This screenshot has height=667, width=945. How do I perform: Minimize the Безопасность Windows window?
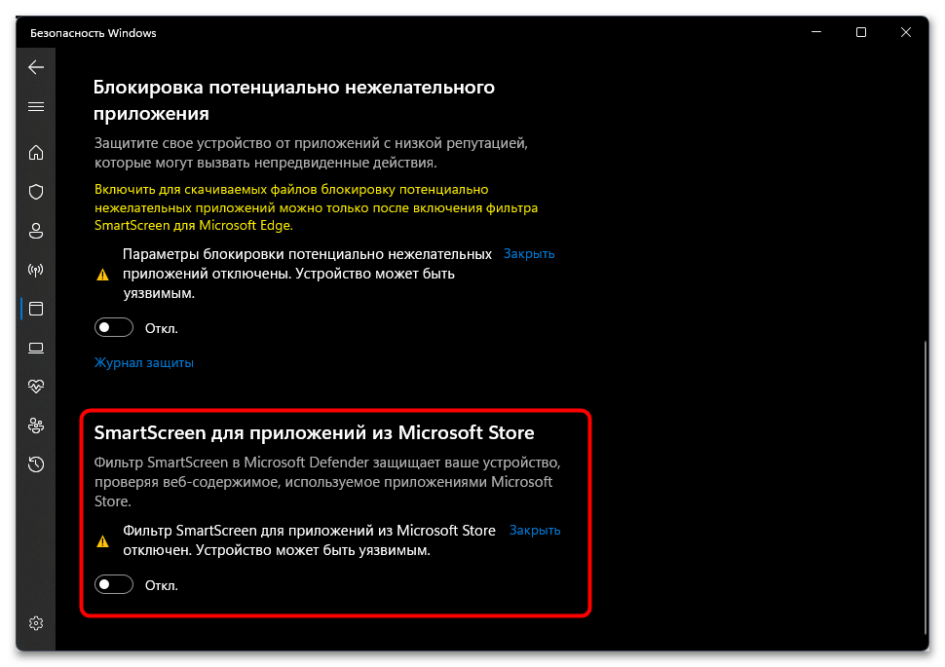click(x=816, y=32)
